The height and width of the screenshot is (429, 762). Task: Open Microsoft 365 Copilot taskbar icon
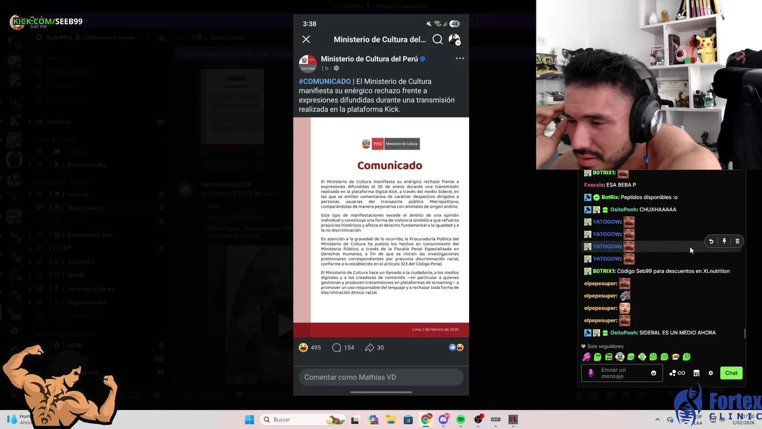373,419
